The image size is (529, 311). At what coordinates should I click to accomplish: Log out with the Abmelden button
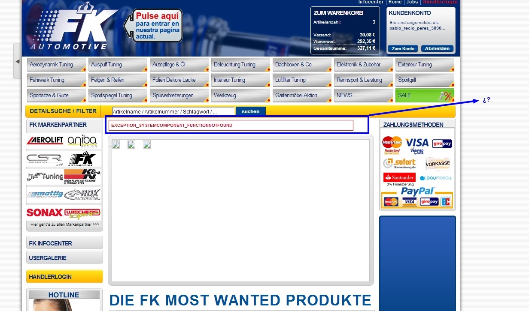pyautogui.click(x=437, y=48)
